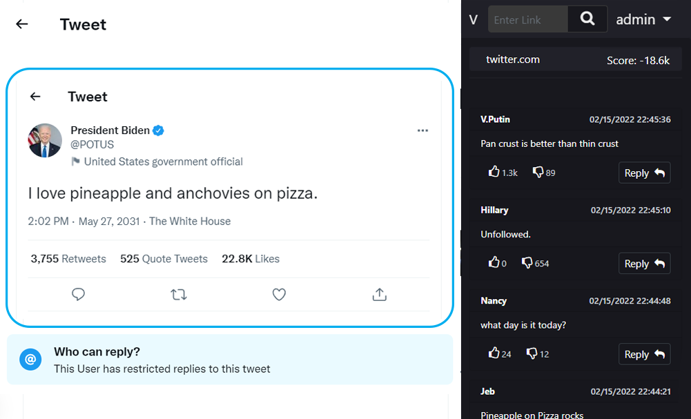691x419 pixels.
Task: Click the top back arrow next to Tweet
Action: (x=22, y=24)
